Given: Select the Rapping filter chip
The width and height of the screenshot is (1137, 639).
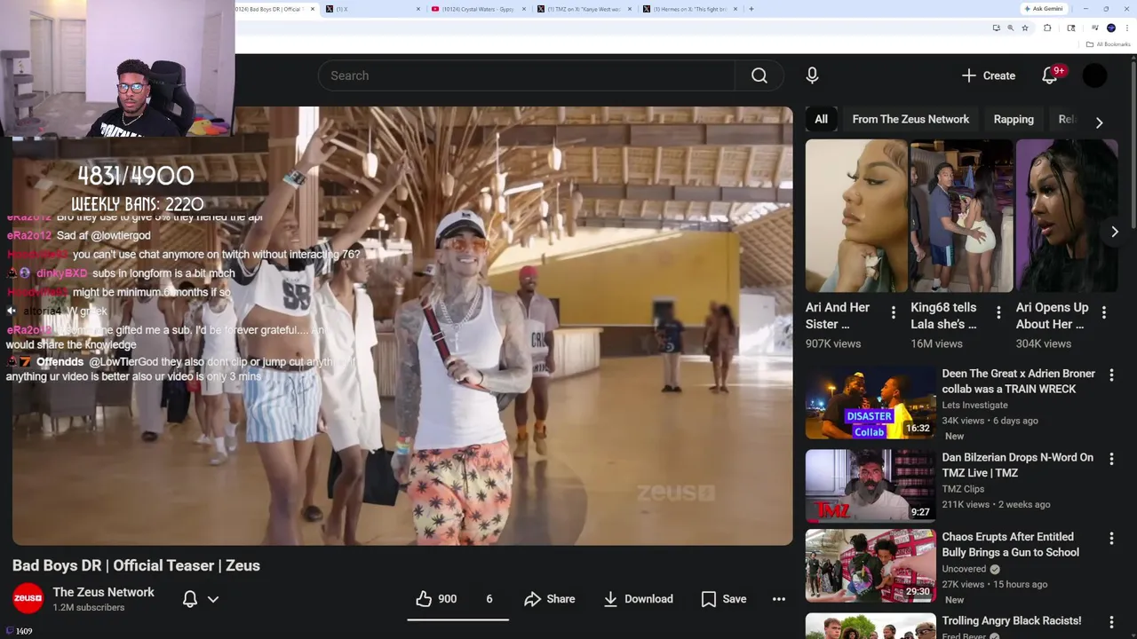Looking at the screenshot, I should 1014,119.
